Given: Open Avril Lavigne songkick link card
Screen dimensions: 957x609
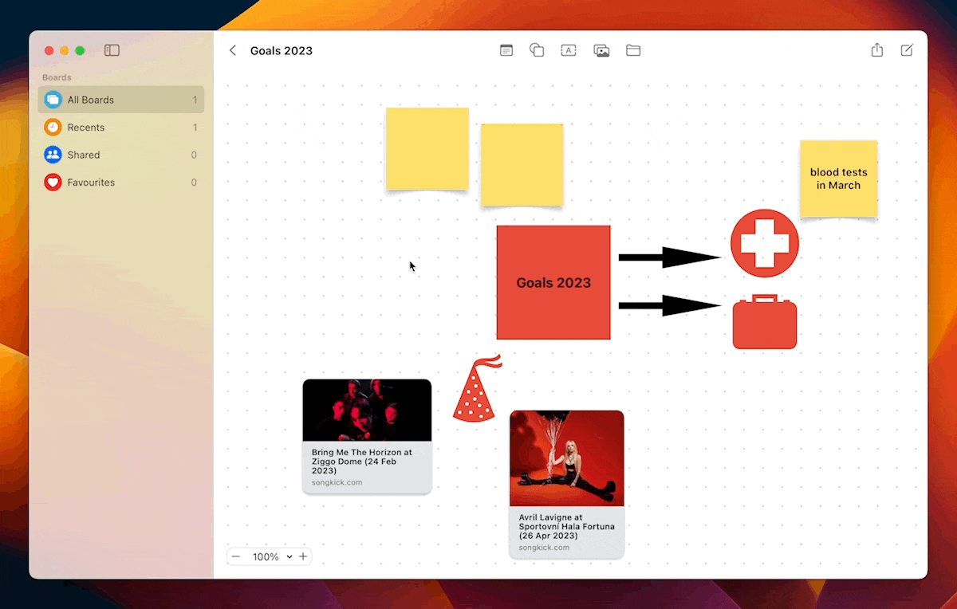Looking at the screenshot, I should click(567, 484).
